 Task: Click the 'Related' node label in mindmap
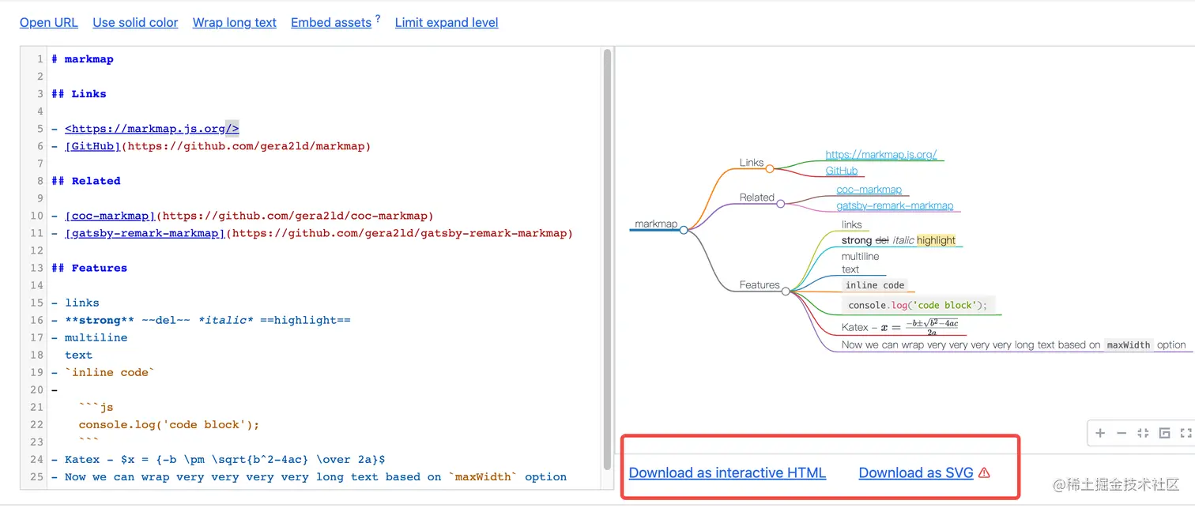(757, 197)
